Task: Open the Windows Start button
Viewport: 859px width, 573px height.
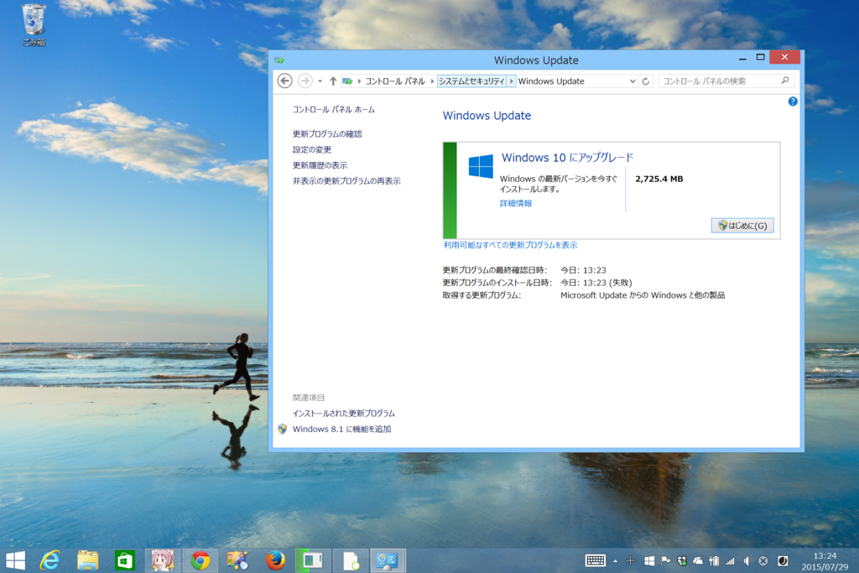Action: click(15, 560)
